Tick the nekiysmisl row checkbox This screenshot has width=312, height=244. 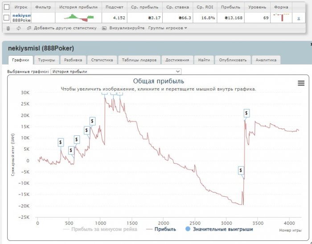[x=7, y=18]
